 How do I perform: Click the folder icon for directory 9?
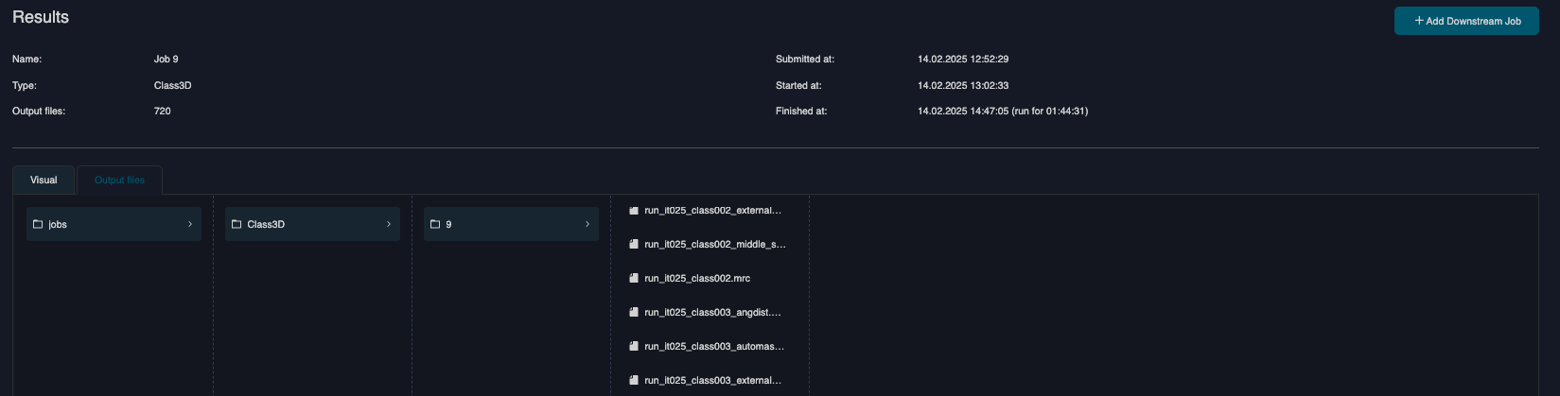pyautogui.click(x=435, y=224)
